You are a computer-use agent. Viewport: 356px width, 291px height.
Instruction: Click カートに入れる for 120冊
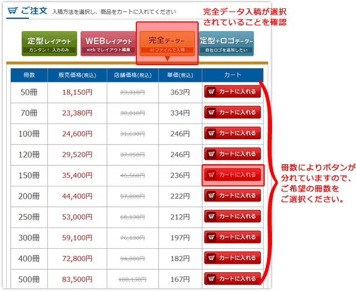(233, 154)
